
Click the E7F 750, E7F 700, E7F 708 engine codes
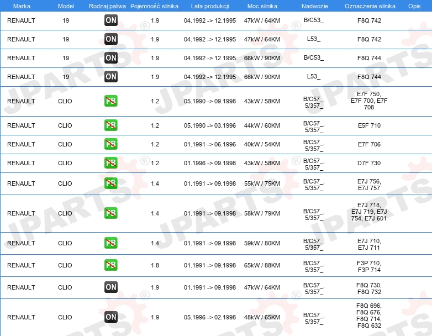pyautogui.click(x=369, y=101)
